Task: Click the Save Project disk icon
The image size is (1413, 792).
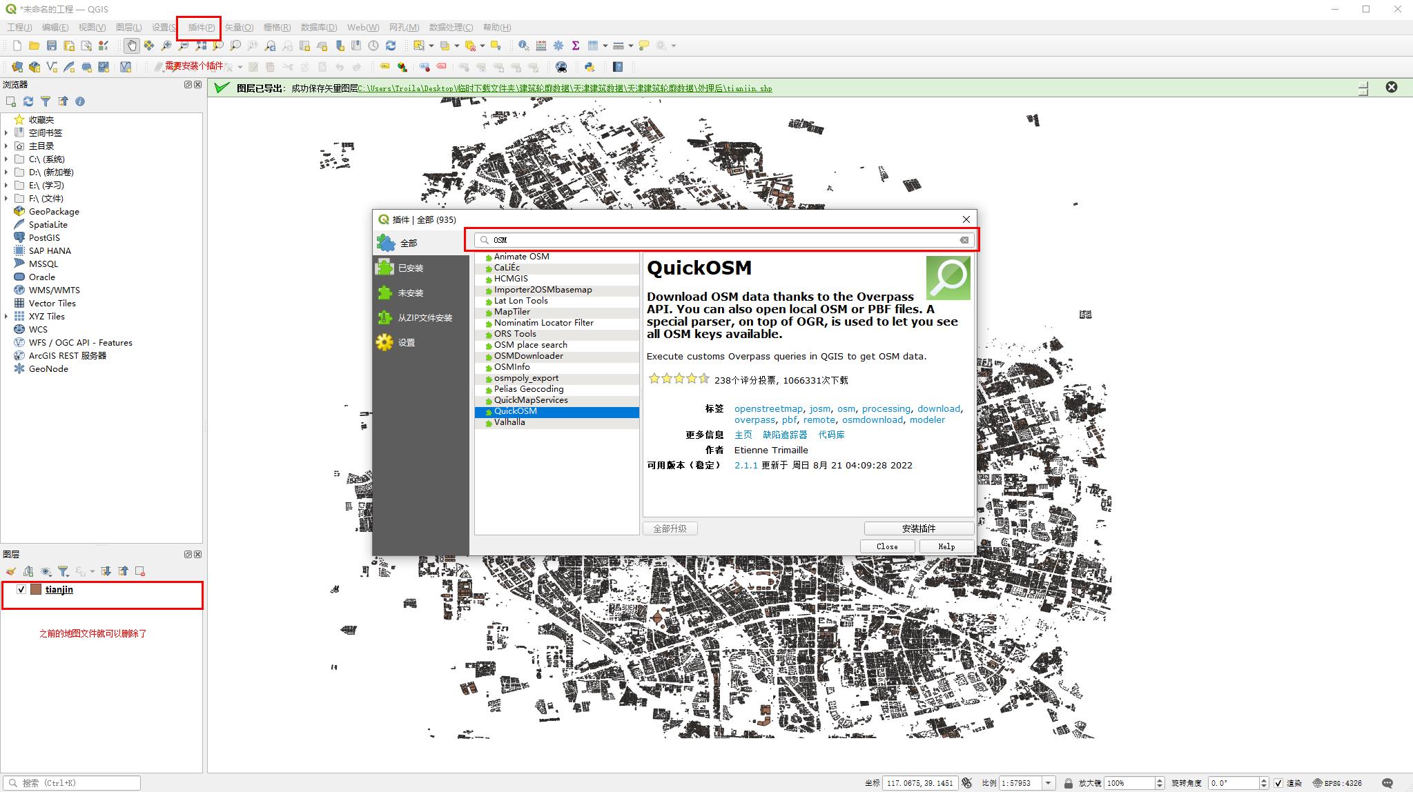Action: (x=52, y=46)
